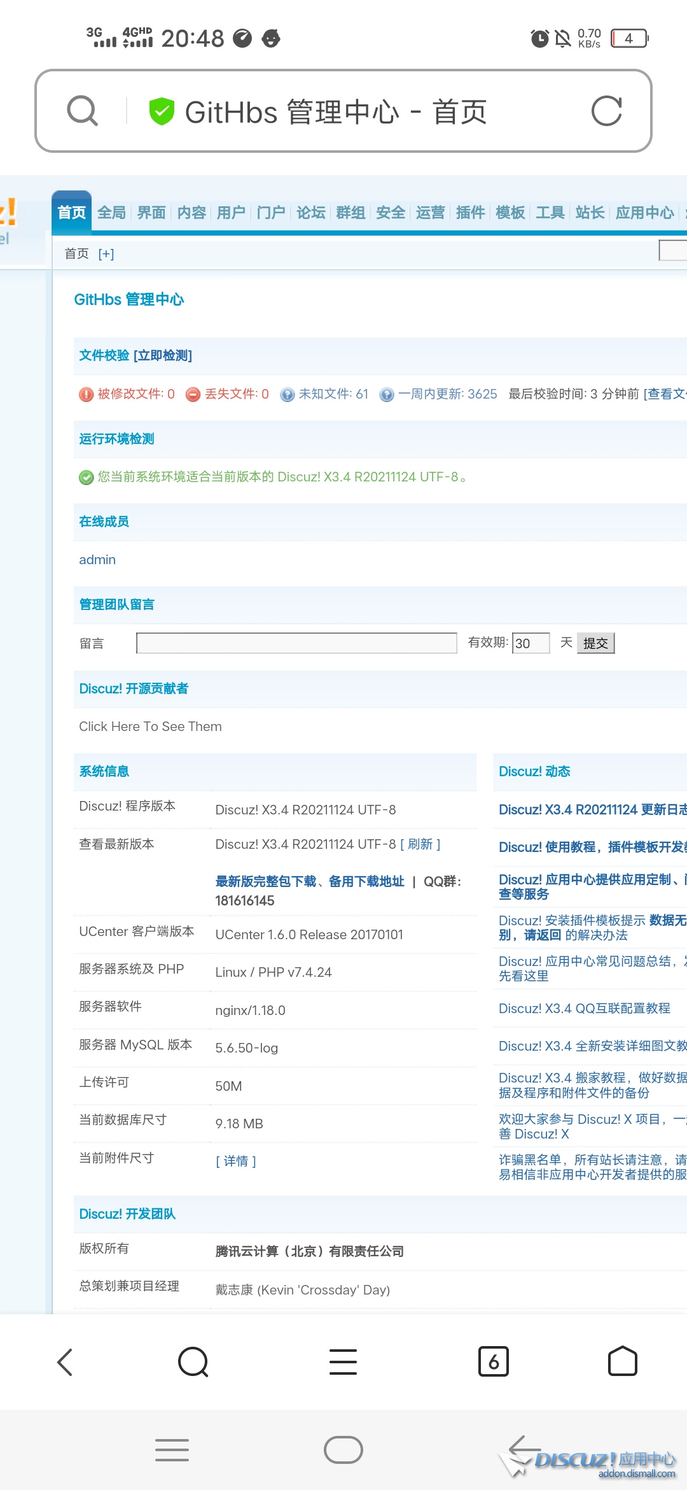Tap alarm clock icon in status bar

pos(539,38)
